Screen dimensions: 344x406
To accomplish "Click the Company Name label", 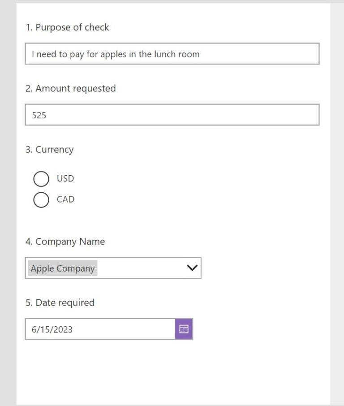I will click(65, 241).
